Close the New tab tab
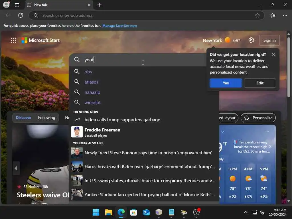The image size is (292, 219). pos(89,5)
